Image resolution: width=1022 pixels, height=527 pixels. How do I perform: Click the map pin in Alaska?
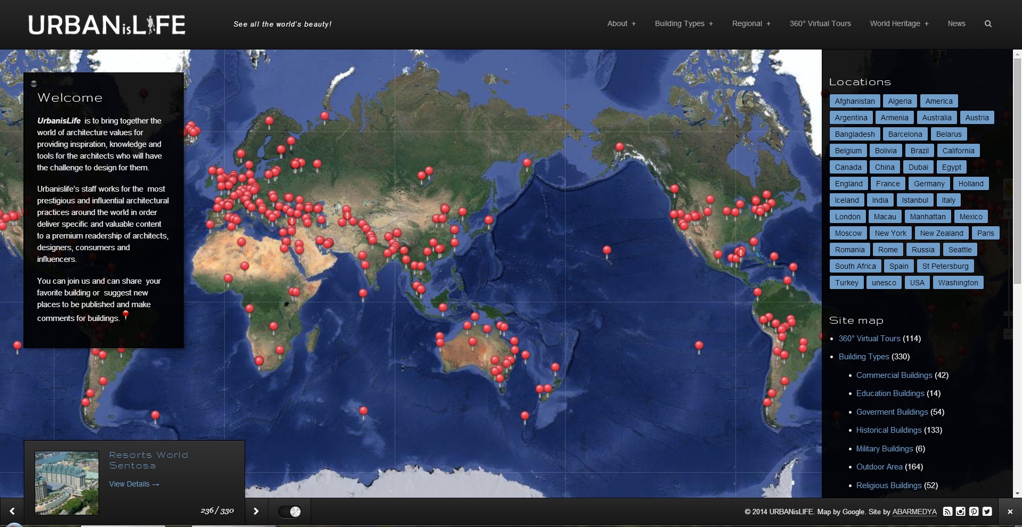[619, 149]
